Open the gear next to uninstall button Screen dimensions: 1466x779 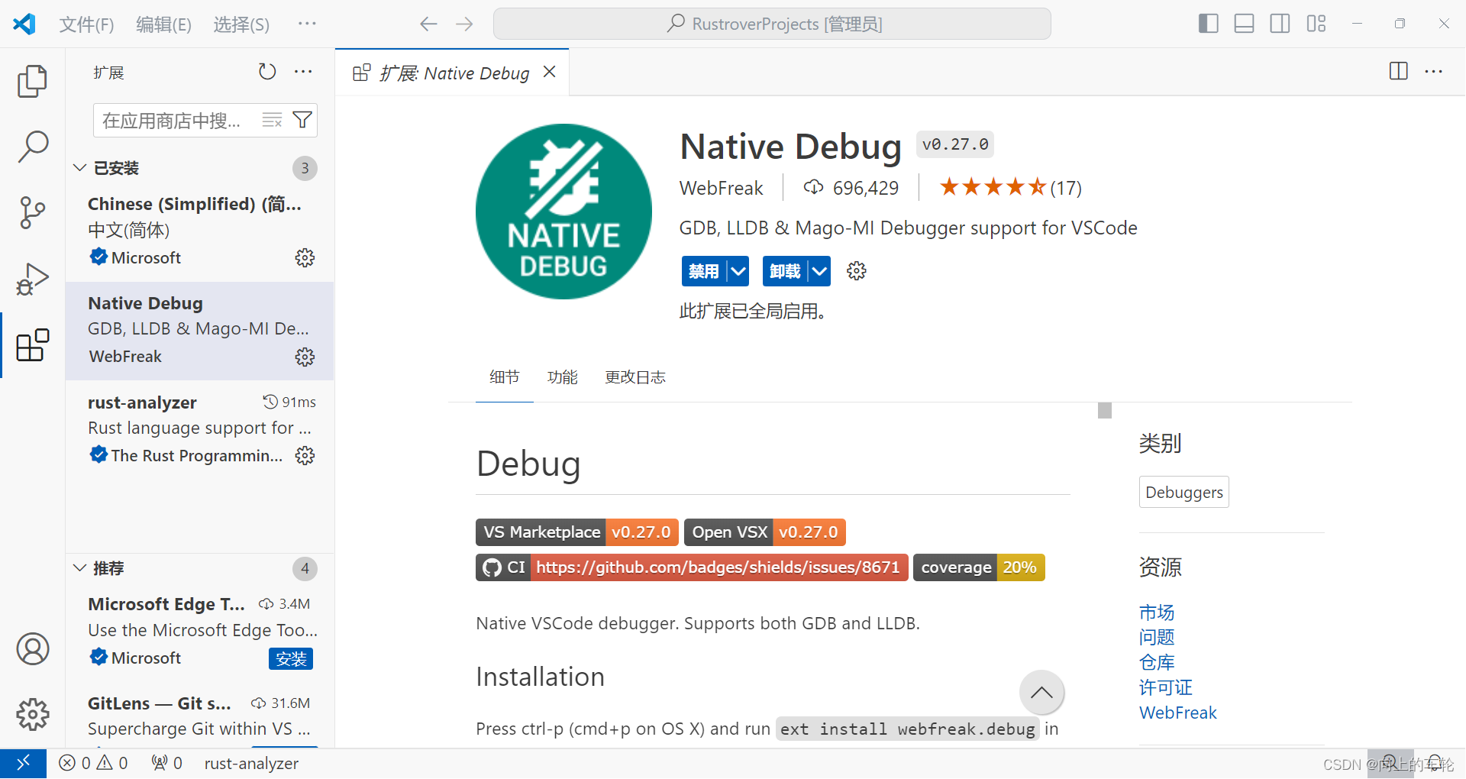coord(857,271)
